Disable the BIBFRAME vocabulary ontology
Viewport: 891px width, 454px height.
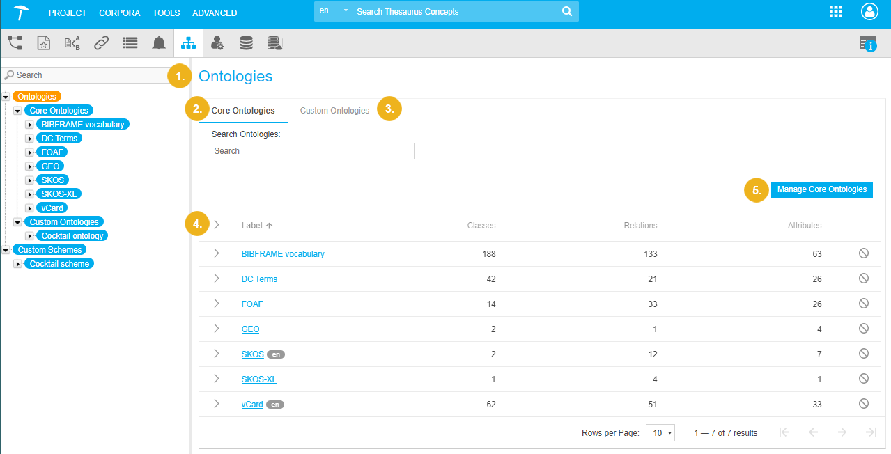click(864, 253)
